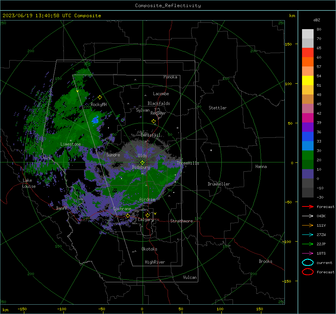The image size is (336, 314).
Task: Click the Hanna label
Action: click(261, 167)
